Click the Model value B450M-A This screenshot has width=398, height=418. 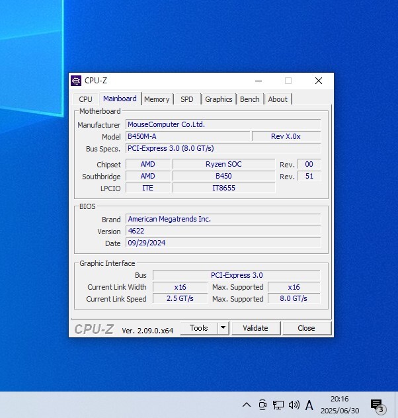click(x=188, y=136)
